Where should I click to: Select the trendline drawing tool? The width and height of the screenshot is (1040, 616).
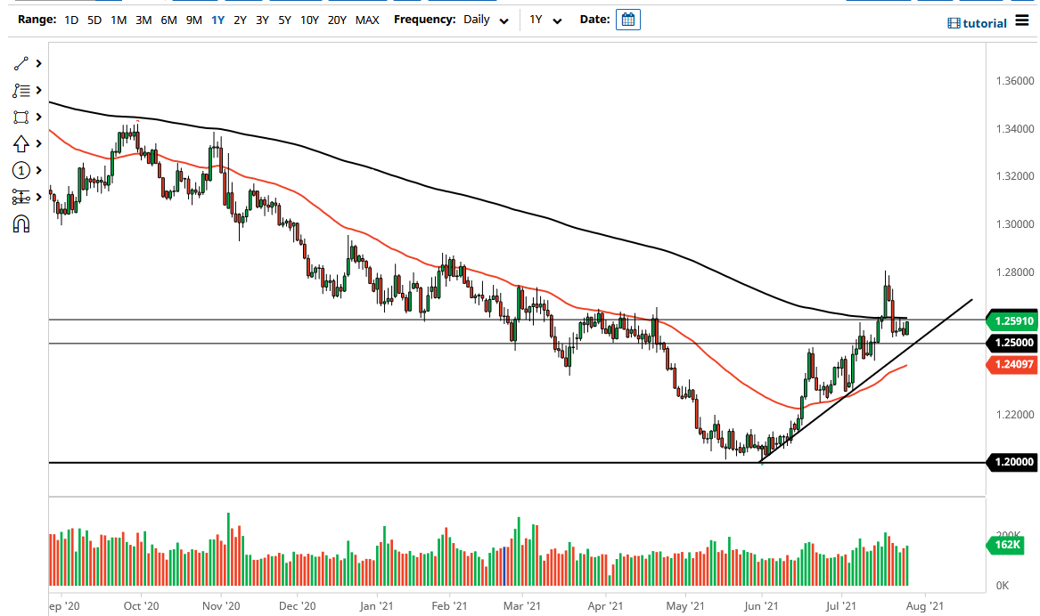click(x=20, y=63)
